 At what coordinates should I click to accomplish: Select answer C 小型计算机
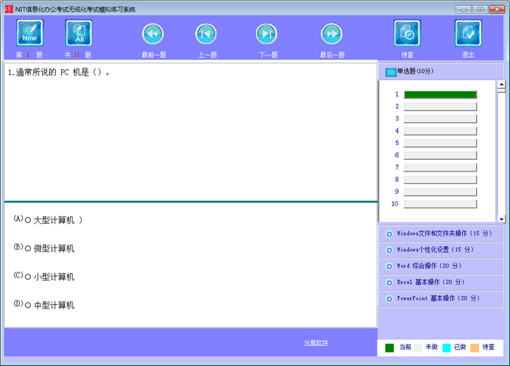pos(28,277)
